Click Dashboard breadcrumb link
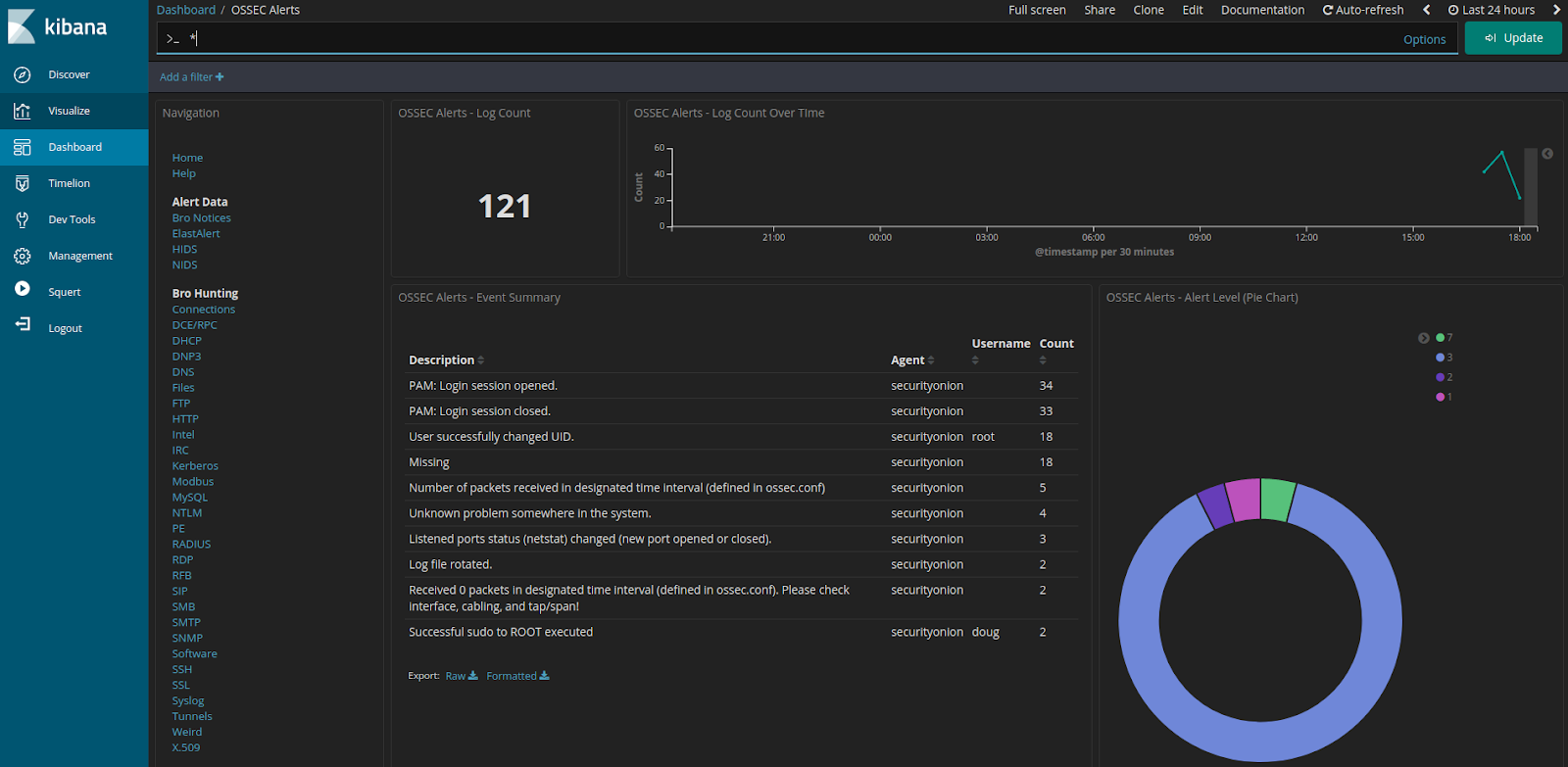This screenshot has width=1568, height=767. coord(186,10)
